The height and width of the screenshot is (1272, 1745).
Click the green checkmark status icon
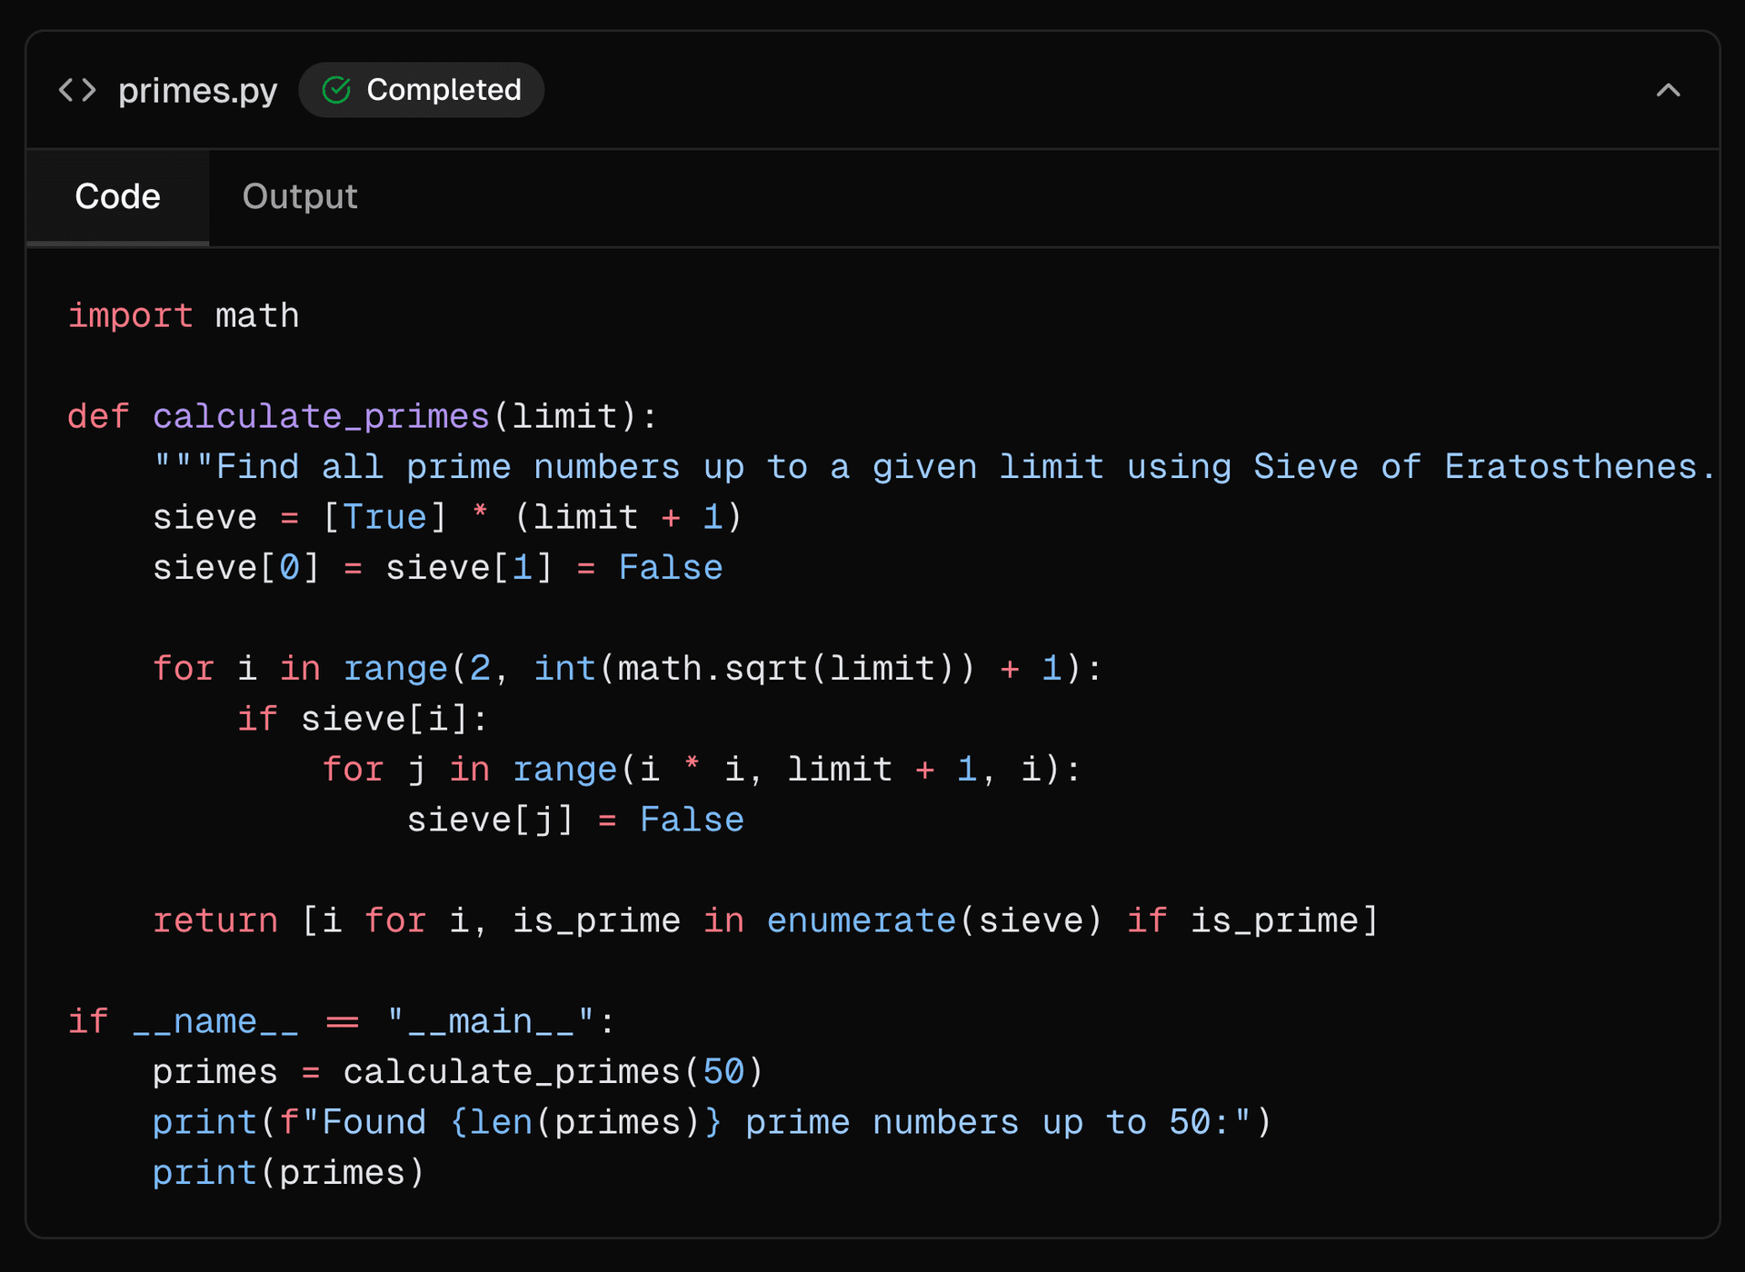click(x=336, y=90)
